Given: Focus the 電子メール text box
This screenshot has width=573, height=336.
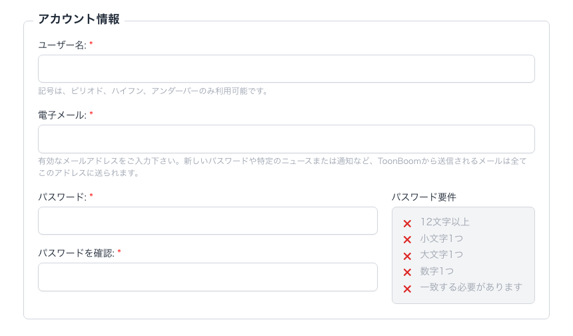Looking at the screenshot, I should [x=286, y=139].
